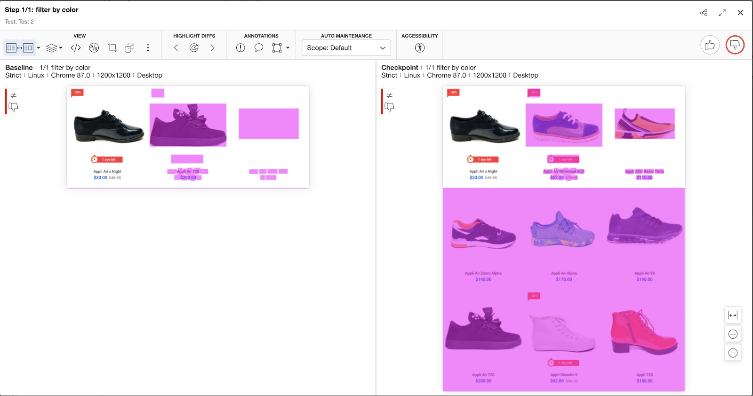This screenshot has width=753, height=396.
Task: Open the three-dot more options menu
Action: (x=148, y=48)
